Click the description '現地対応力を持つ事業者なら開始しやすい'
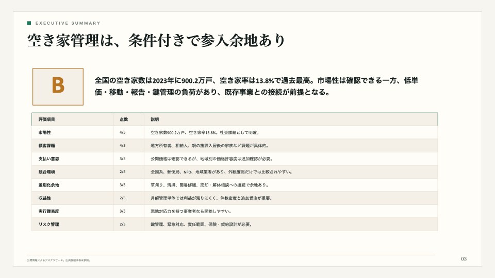This screenshot has height=278, width=495. [191, 212]
